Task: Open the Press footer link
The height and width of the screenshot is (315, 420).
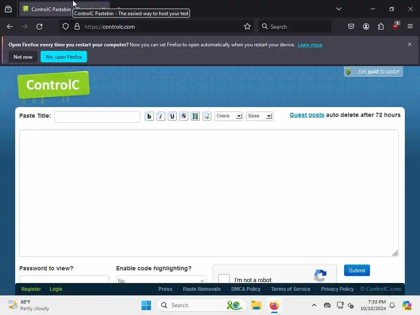Action: [165, 289]
